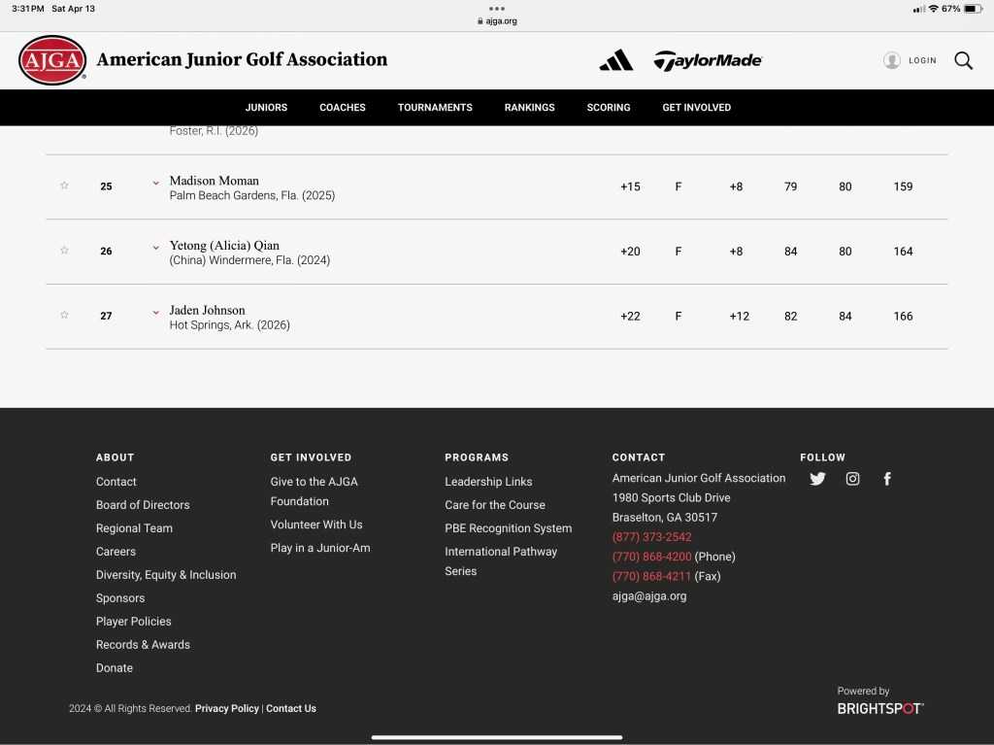Expand Madison Moman's scorecard chevron

pyautogui.click(x=155, y=183)
